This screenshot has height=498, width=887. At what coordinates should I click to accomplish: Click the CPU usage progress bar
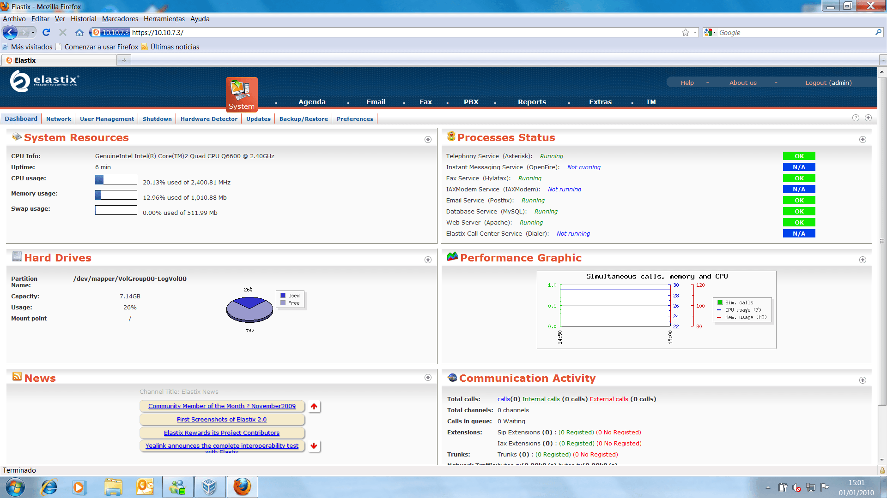pyautogui.click(x=116, y=179)
